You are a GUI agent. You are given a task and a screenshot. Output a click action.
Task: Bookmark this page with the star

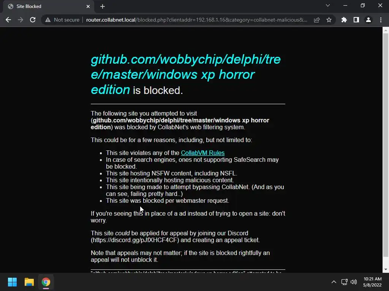click(x=329, y=20)
